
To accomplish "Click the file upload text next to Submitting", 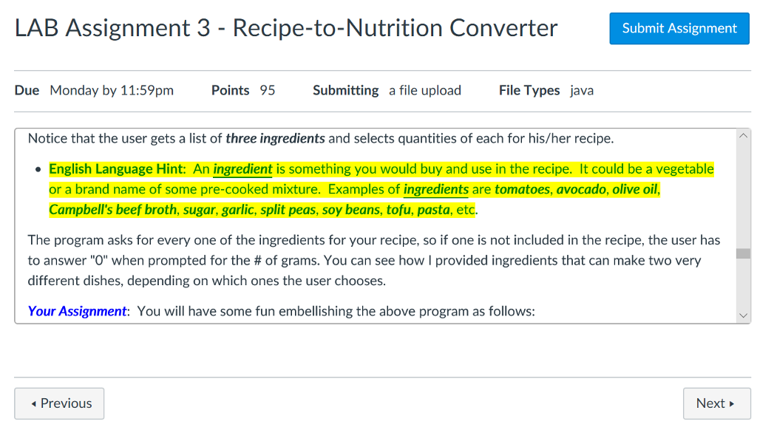I will (425, 90).
